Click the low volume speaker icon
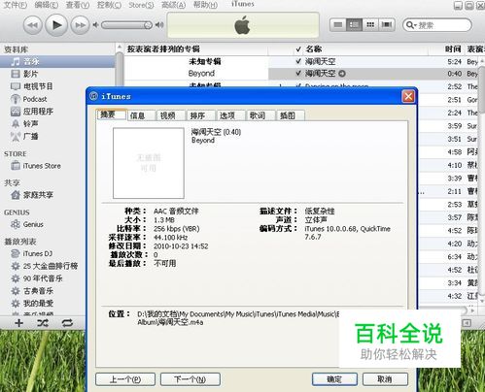485x392 pixels. (95, 25)
